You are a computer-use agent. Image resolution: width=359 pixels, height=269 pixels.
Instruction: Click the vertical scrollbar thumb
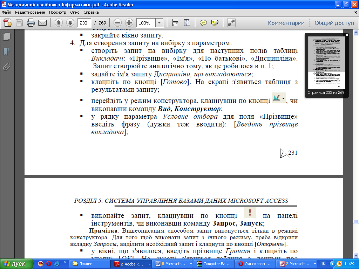click(356, 222)
